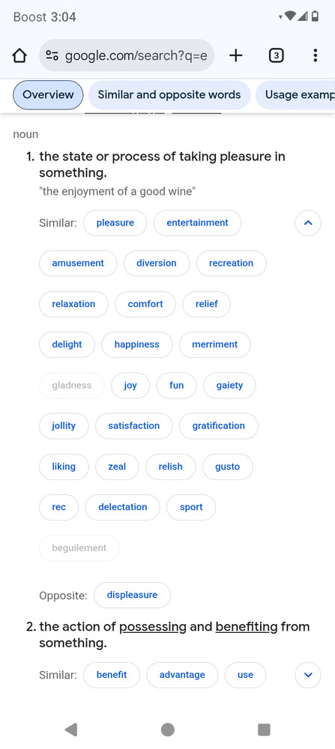
Task: Tap the Chrome home icon
Action: click(x=19, y=56)
